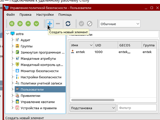This screenshot has width=160, height=120.
Task: Select Настройки безопасности text in tree
Action: [41, 77]
